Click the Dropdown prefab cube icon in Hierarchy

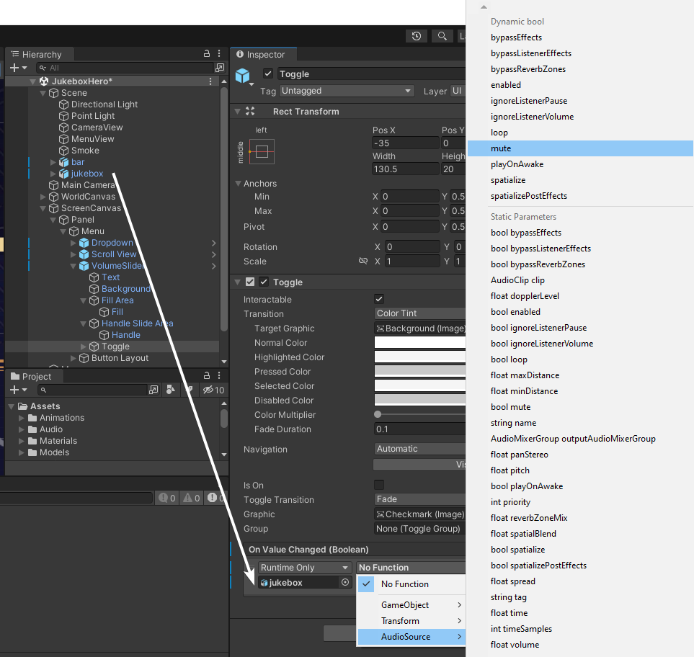(84, 243)
